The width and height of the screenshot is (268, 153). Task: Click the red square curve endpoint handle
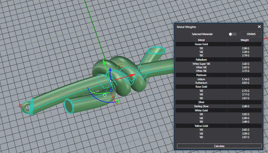21,106
